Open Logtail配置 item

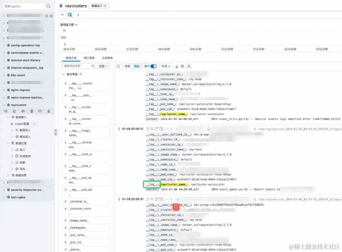22,124
